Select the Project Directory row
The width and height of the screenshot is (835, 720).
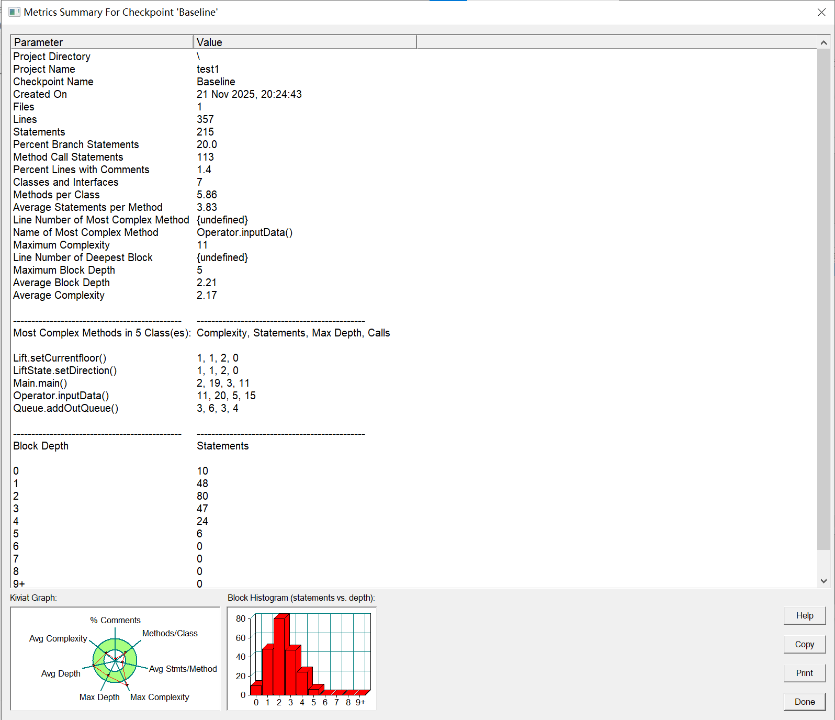coord(413,57)
